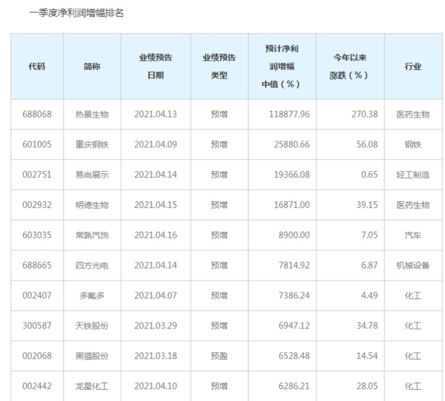Select the name 常熟汽饰
The height and width of the screenshot is (401, 445).
(x=92, y=235)
